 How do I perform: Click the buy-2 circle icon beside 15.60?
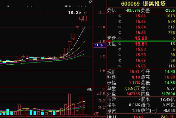(x=120, y=49)
